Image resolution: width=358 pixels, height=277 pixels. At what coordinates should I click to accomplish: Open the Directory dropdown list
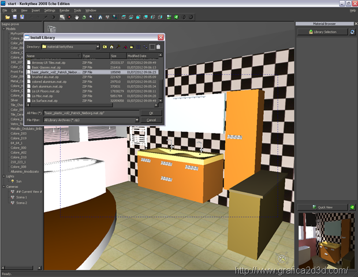tap(97, 47)
